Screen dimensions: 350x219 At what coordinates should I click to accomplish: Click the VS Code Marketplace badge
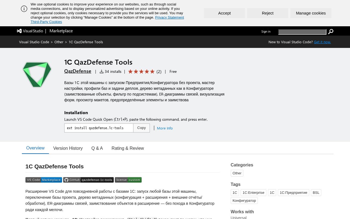(44, 180)
